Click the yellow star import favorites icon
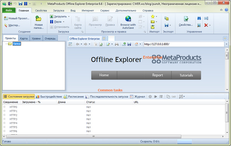Screen dimensions: 231x146 point(152,17)
